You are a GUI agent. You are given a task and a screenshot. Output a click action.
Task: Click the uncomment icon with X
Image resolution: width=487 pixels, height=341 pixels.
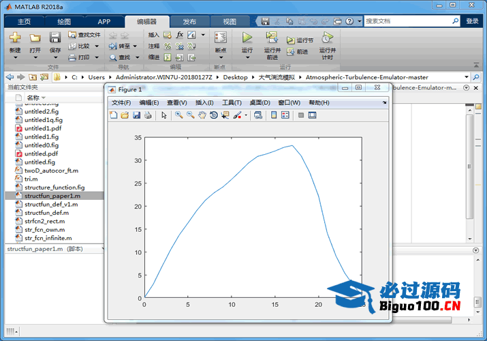point(180,46)
